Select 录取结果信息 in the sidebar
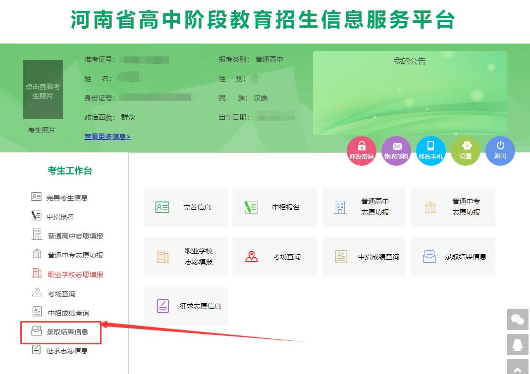The height and width of the screenshot is (374, 530). (x=67, y=332)
